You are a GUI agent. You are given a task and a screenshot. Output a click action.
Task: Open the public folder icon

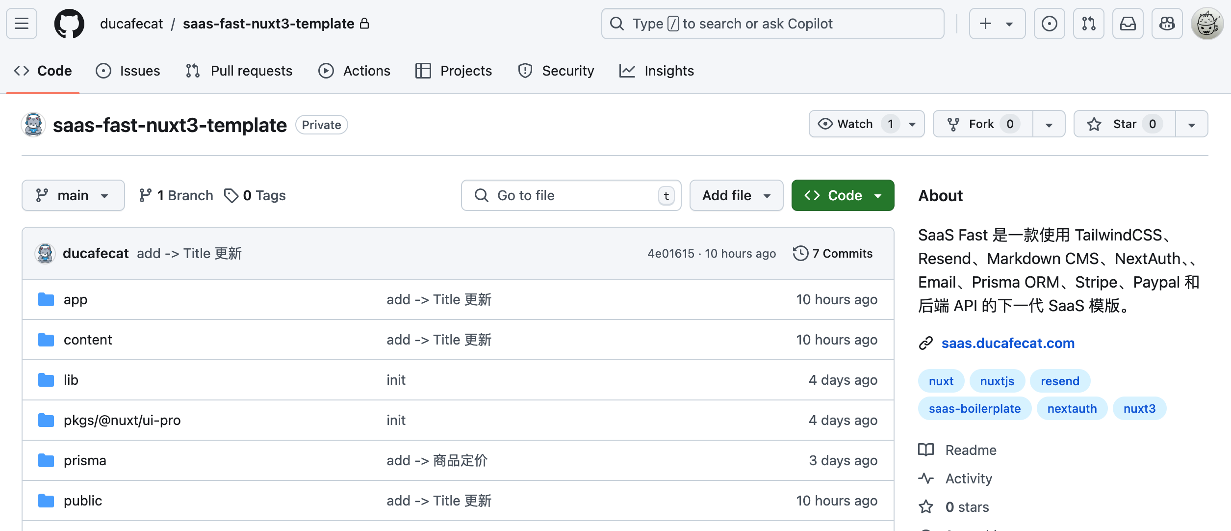pyautogui.click(x=46, y=501)
